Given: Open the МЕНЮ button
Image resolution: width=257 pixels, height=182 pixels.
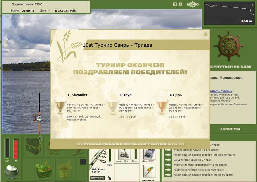Looking at the screenshot, I should click(192, 4).
